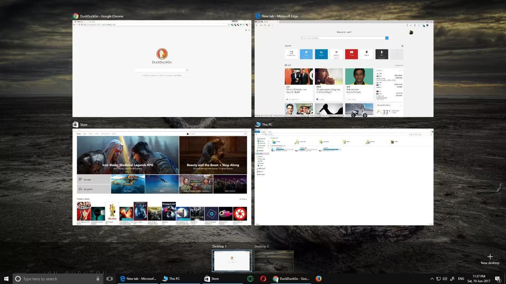Open Twitter top site tile in Edge
This screenshot has height=284, width=506.
coord(306,54)
